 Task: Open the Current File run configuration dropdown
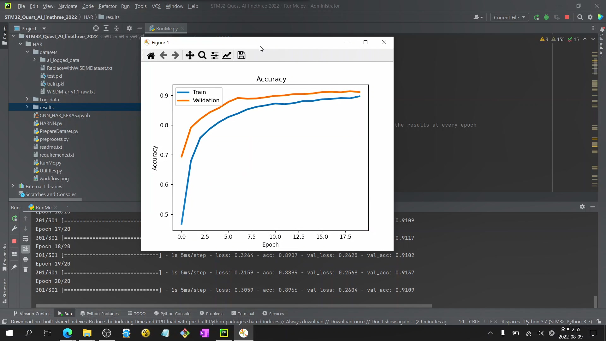tap(509, 17)
